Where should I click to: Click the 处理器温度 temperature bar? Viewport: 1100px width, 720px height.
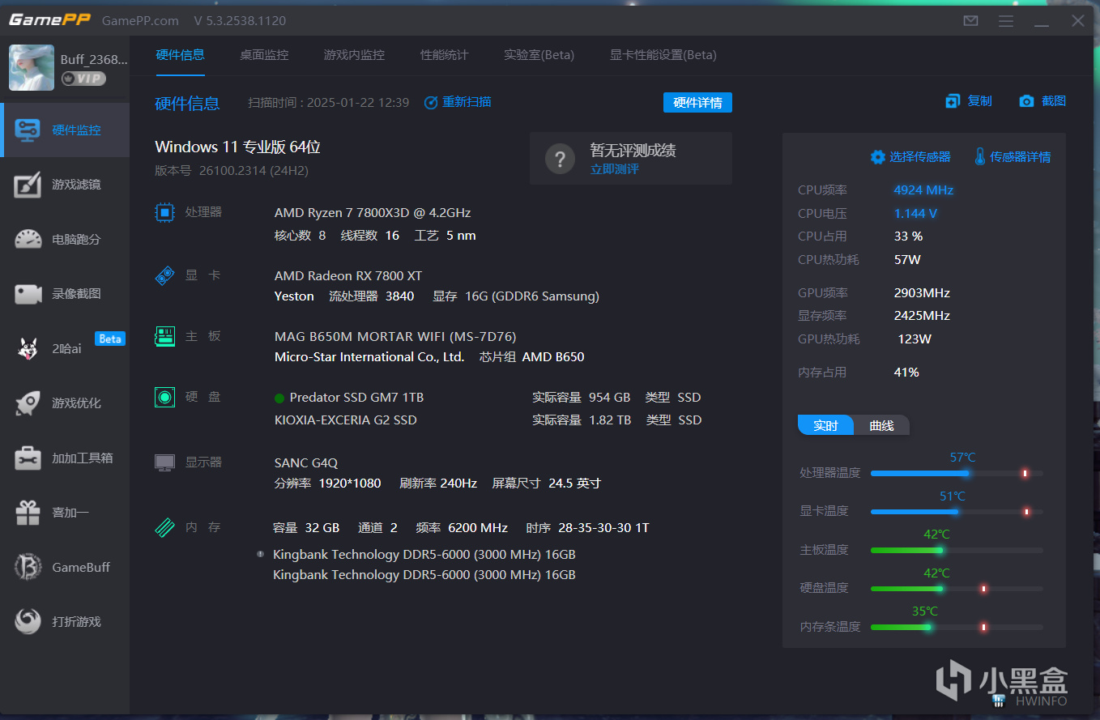coord(957,473)
